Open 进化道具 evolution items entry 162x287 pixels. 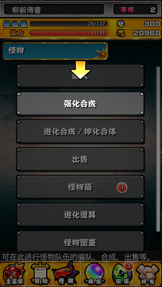[80, 215]
